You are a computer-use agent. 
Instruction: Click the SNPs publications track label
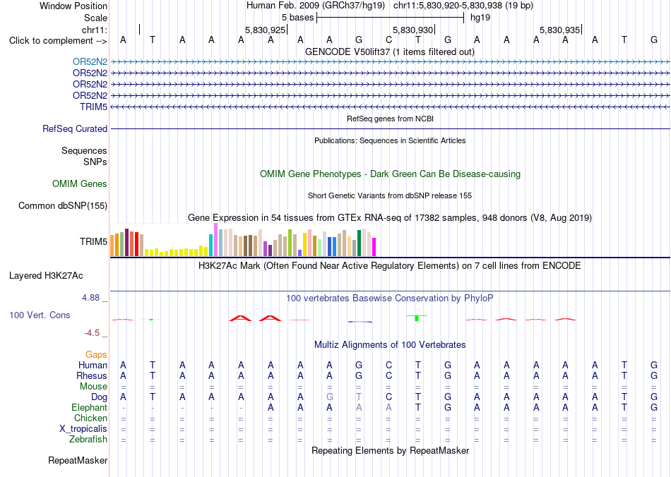pyautogui.click(x=95, y=162)
